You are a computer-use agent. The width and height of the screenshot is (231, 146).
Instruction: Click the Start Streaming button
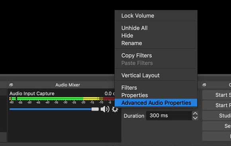click(217, 95)
